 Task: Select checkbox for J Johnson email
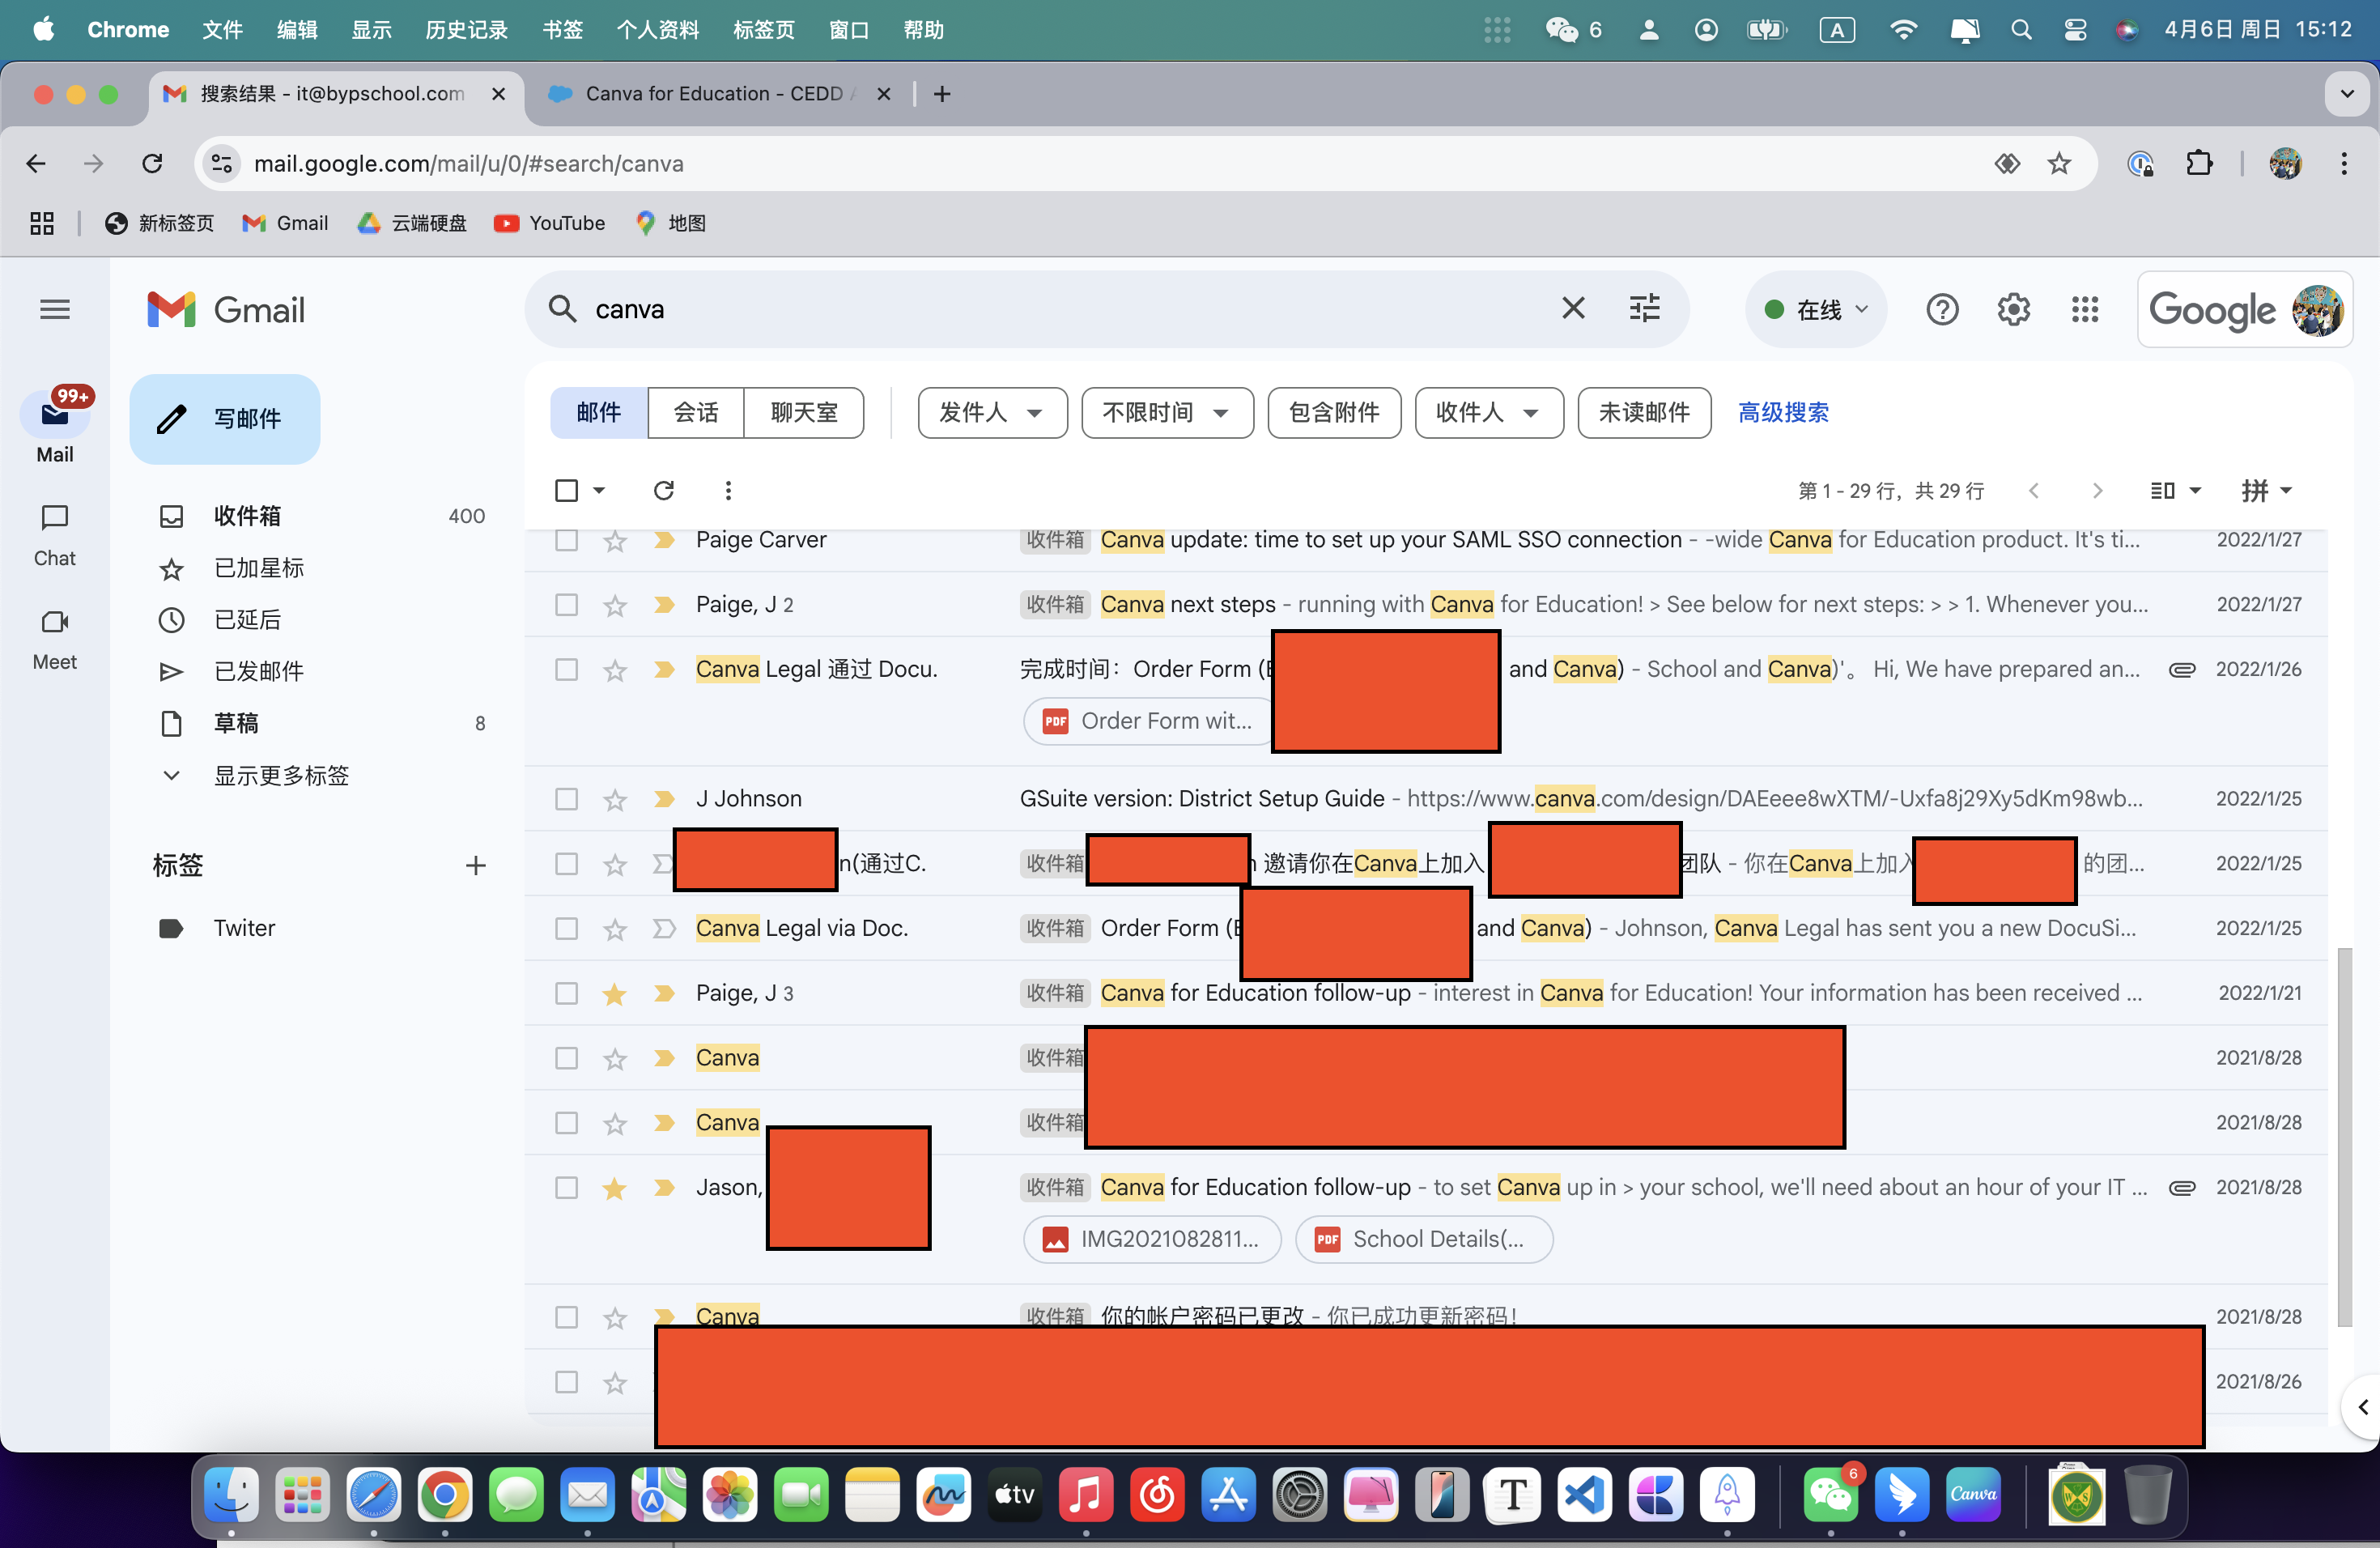pyautogui.click(x=567, y=799)
